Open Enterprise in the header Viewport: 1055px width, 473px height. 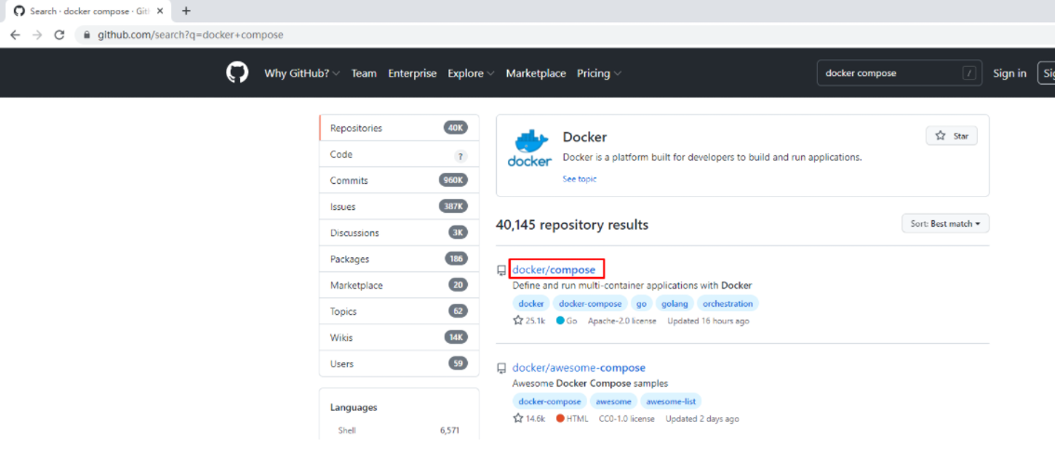tap(412, 73)
